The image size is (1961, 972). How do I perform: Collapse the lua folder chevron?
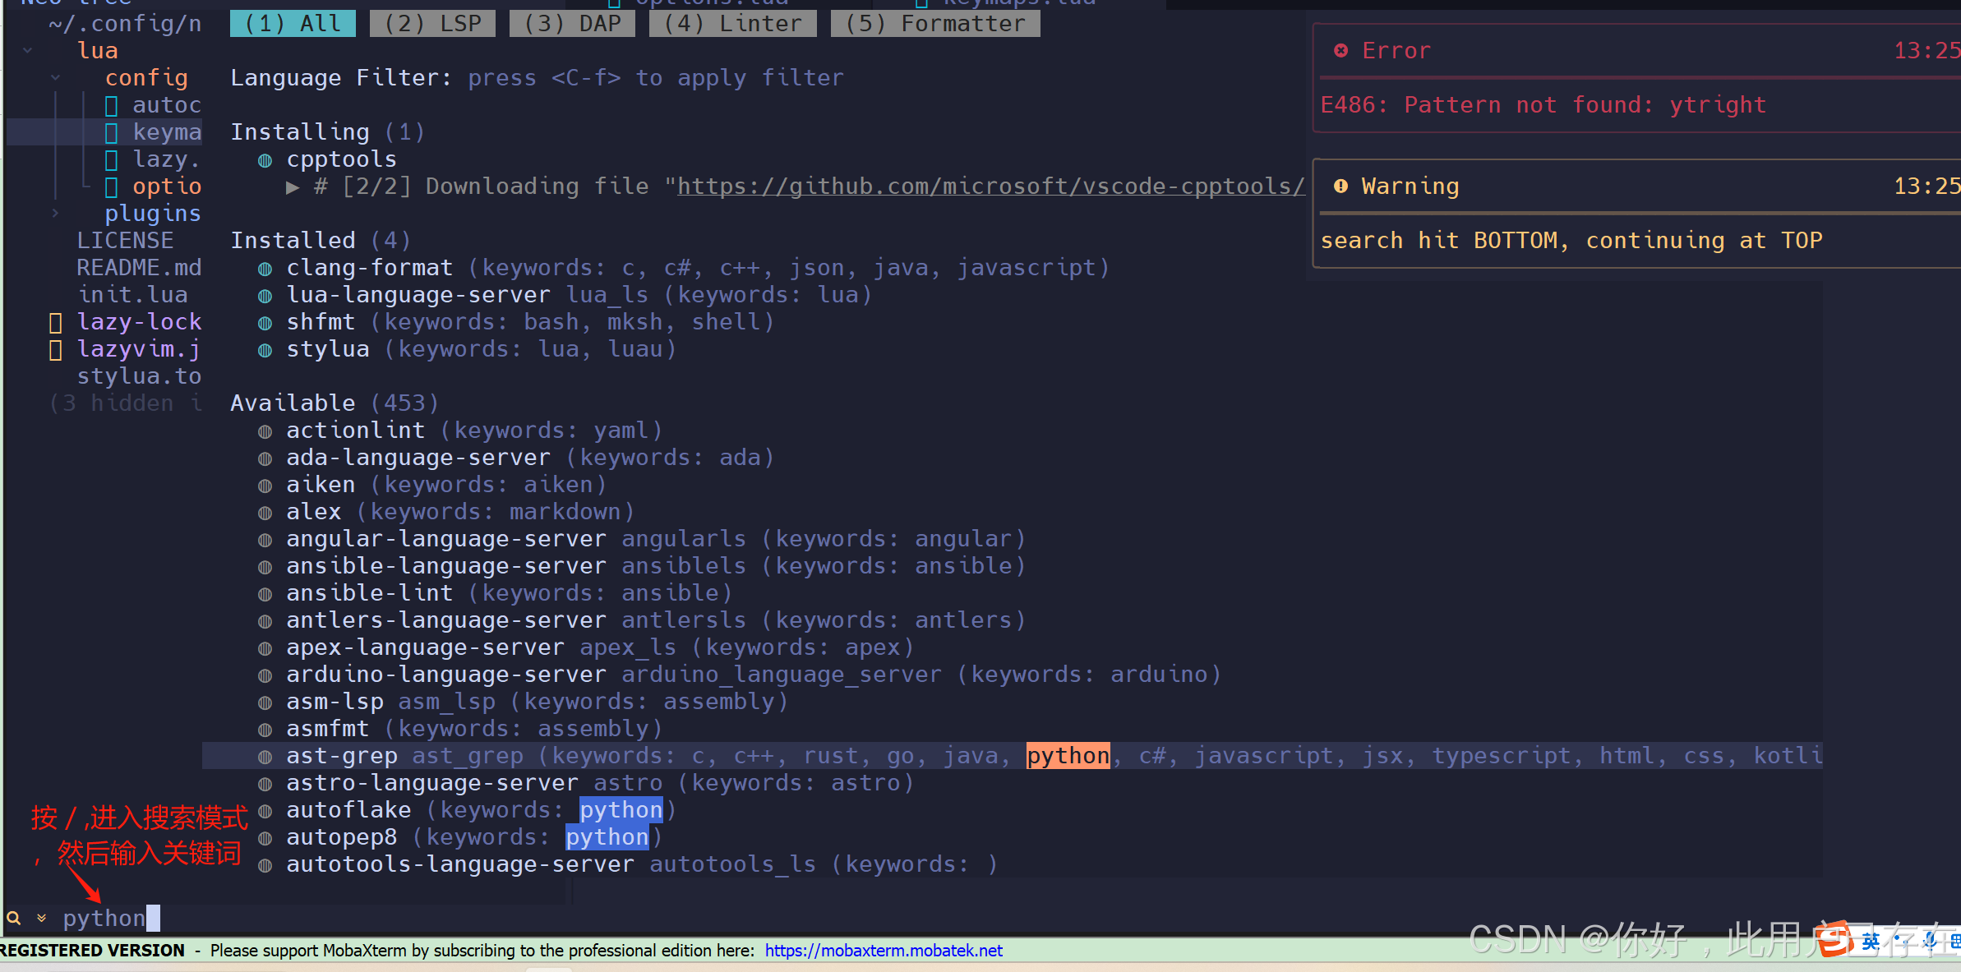(x=28, y=51)
